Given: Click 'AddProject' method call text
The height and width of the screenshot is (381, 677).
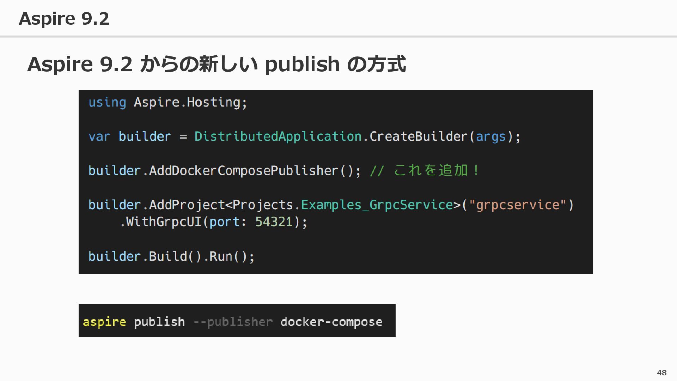Looking at the screenshot, I should 187,205.
